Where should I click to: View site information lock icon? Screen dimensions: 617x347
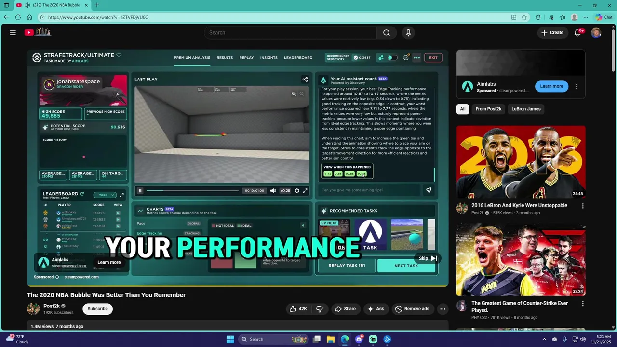[42, 17]
